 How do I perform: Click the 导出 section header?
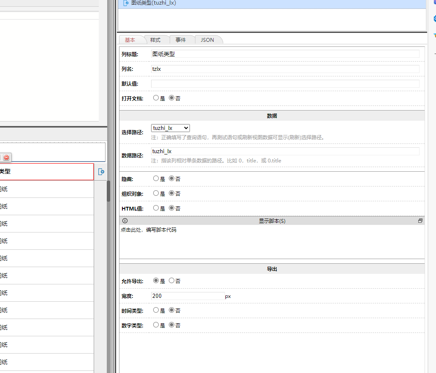coord(272,269)
